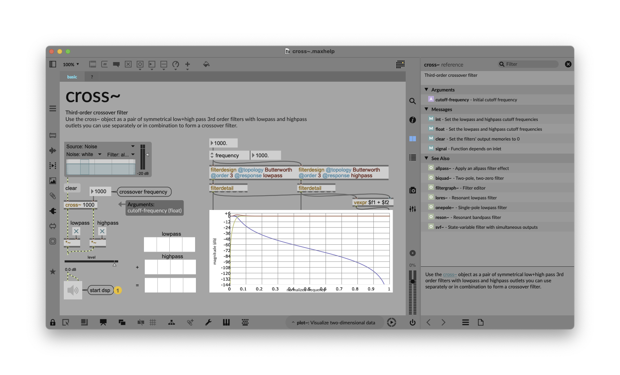Click the level slider

click(91, 261)
